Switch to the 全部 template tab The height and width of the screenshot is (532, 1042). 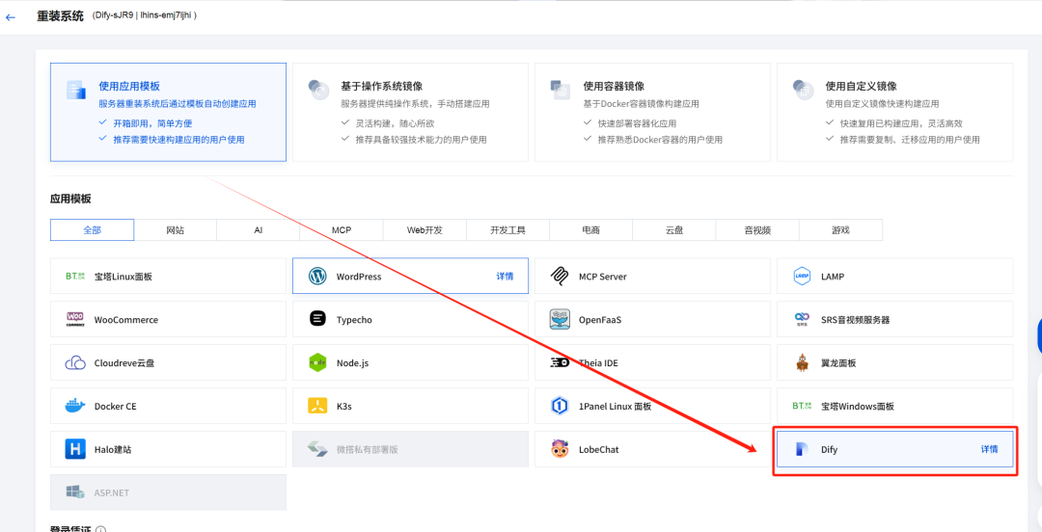point(93,230)
